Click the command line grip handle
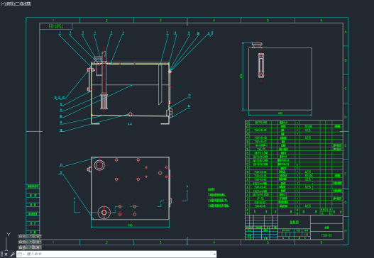 tap(1, 254)
